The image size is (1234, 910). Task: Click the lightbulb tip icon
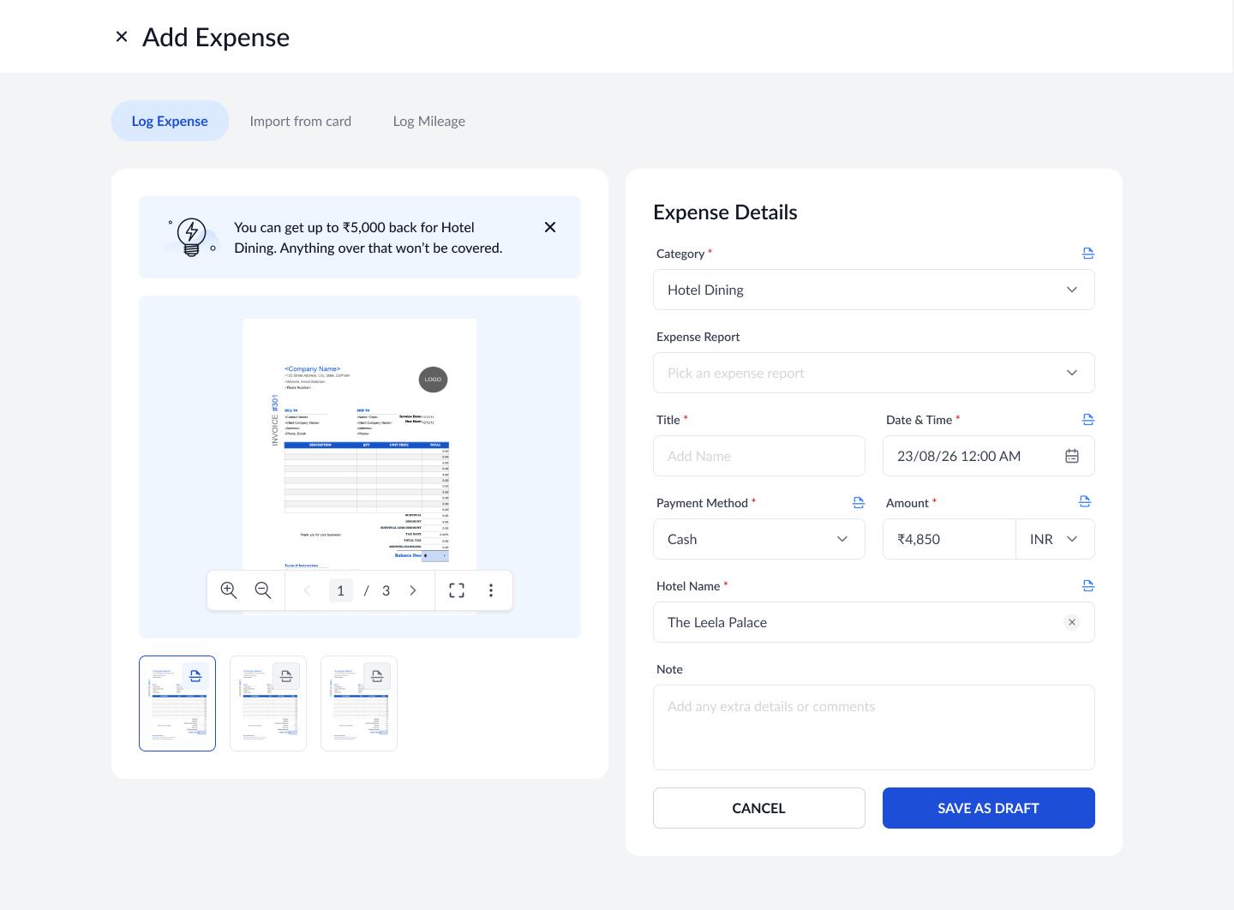tap(191, 236)
